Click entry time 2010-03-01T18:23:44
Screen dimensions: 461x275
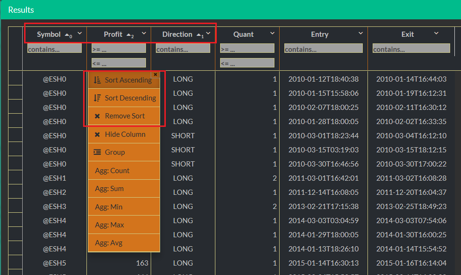click(324, 135)
